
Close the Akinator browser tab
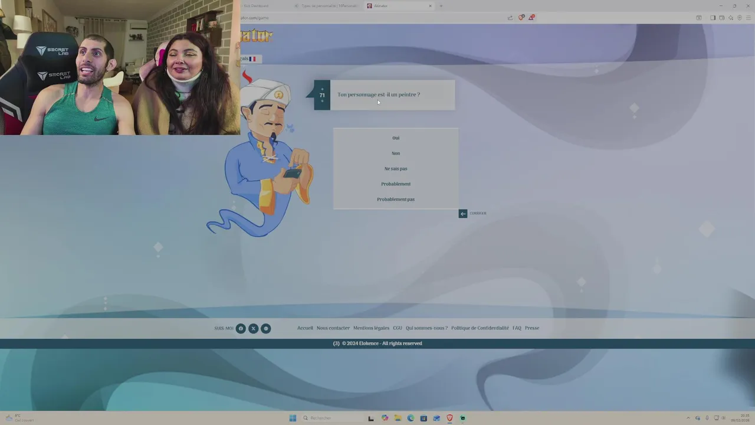pyautogui.click(x=430, y=6)
